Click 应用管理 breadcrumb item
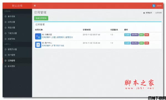Image resolution: width=166 pixels, height=100 pixels. point(158,13)
